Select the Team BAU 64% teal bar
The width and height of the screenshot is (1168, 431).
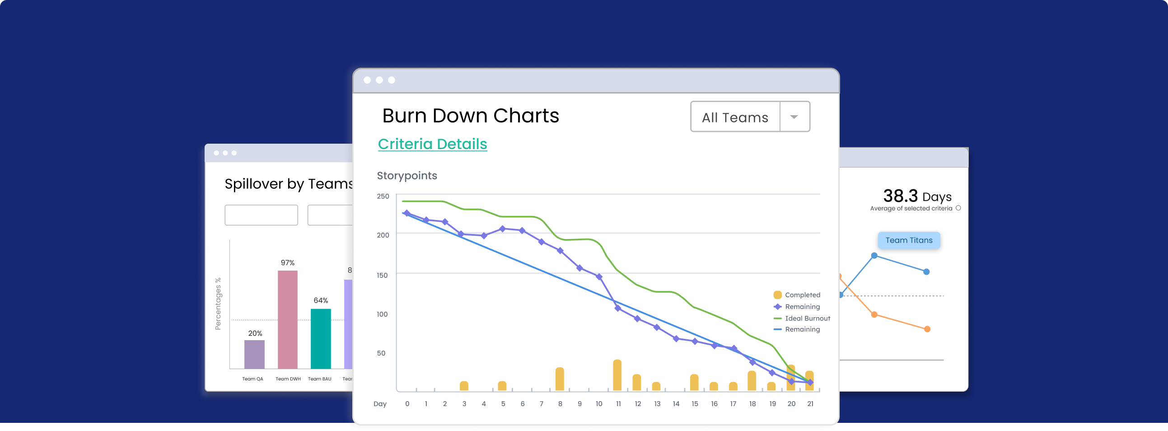click(x=321, y=339)
